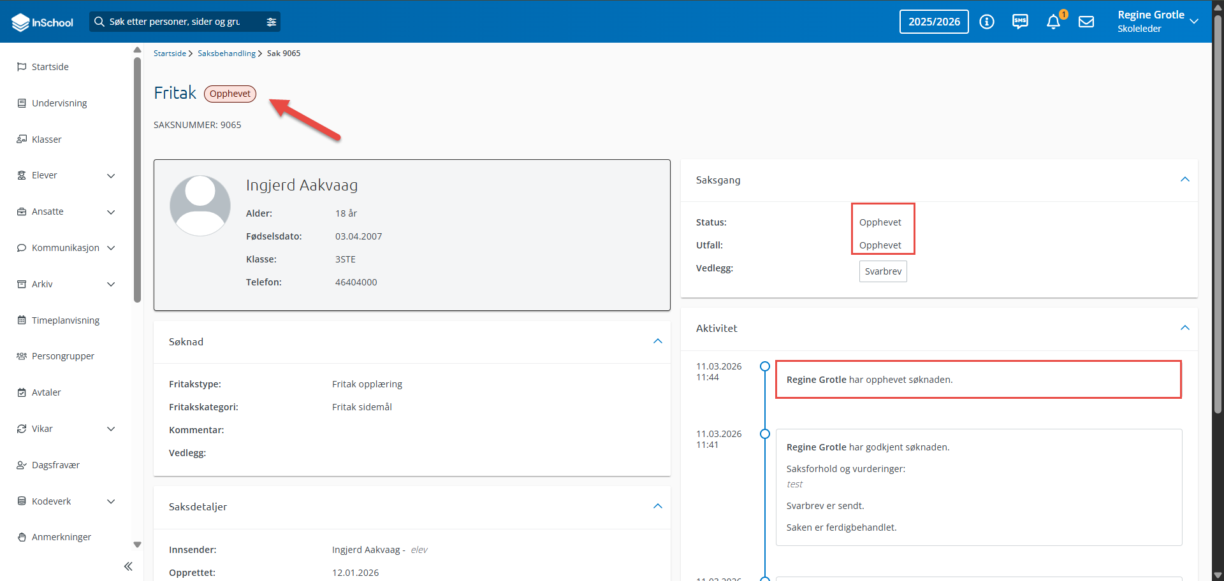Click the Anmerkninger hand icon
This screenshot has height=581, width=1224.
(22, 537)
